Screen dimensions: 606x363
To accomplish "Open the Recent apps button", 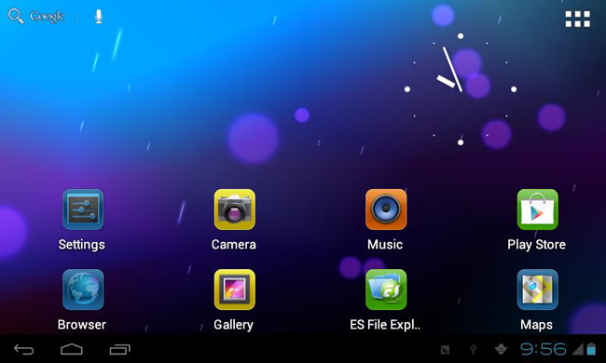I will tap(120, 349).
